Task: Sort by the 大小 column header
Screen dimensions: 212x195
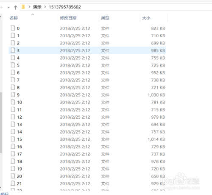Action: 146,18
